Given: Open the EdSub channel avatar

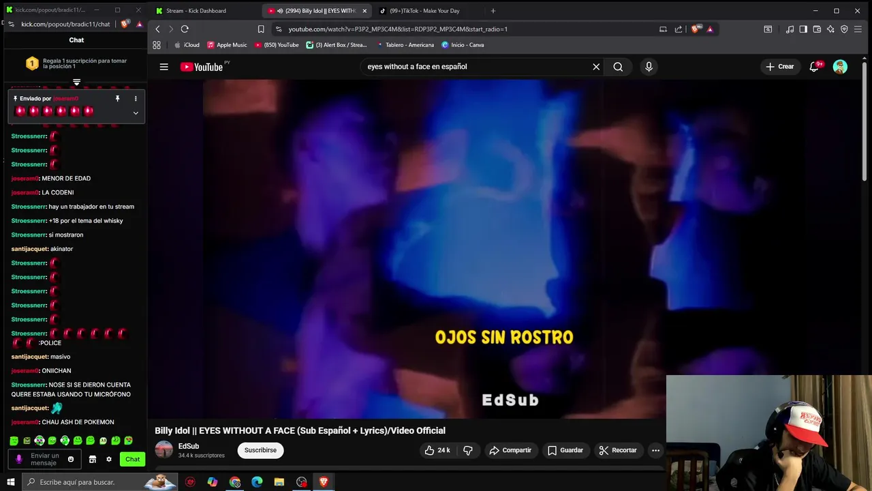Looking at the screenshot, I should pyautogui.click(x=163, y=450).
